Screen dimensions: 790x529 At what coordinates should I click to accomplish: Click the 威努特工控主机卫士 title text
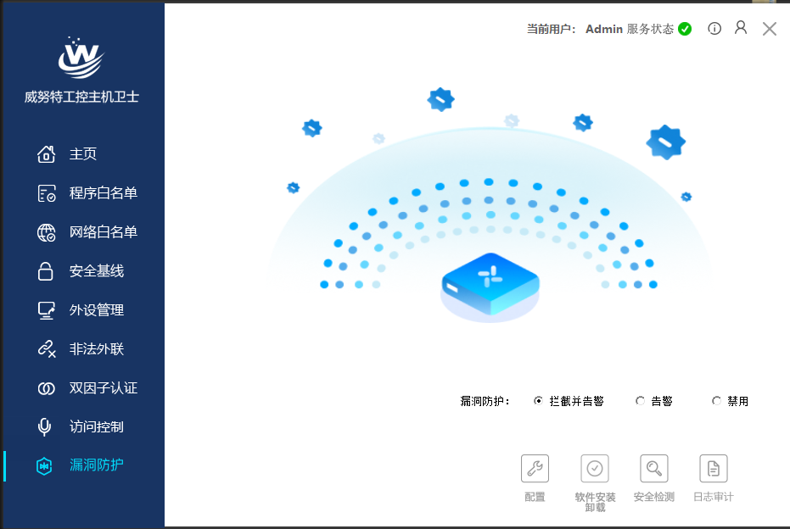81,97
